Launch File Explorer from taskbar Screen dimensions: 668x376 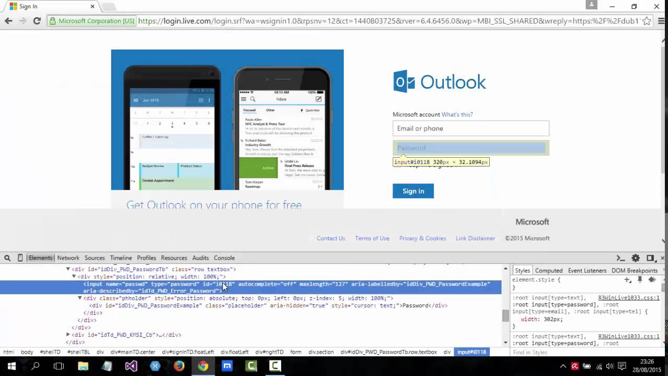[x=83, y=366]
